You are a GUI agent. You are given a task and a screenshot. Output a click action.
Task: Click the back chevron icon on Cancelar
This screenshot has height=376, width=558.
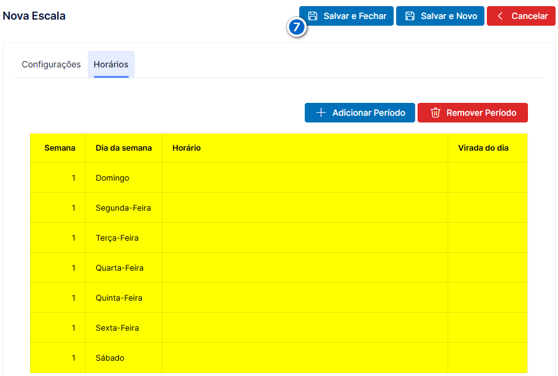coord(500,16)
